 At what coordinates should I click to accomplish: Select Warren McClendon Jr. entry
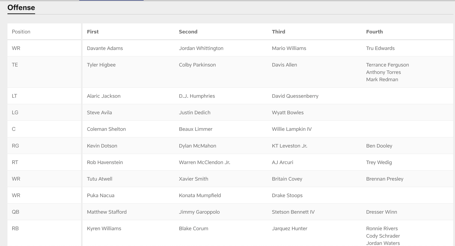click(204, 162)
